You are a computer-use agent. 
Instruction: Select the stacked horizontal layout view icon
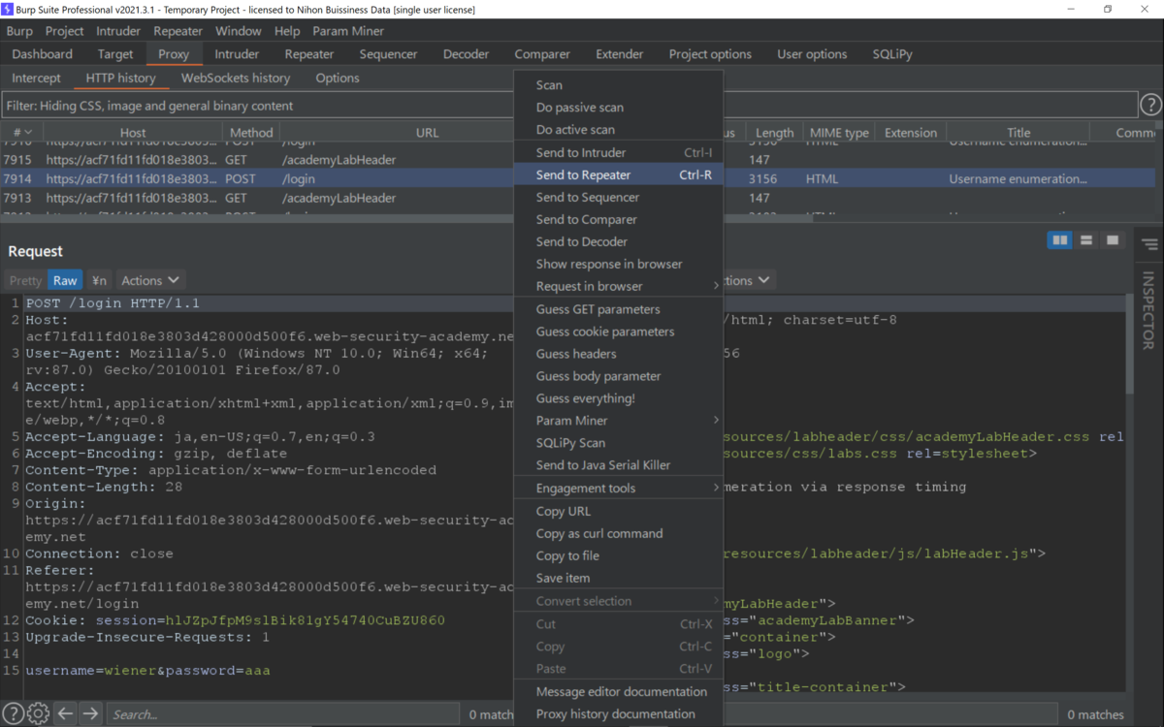pyautogui.click(x=1086, y=239)
